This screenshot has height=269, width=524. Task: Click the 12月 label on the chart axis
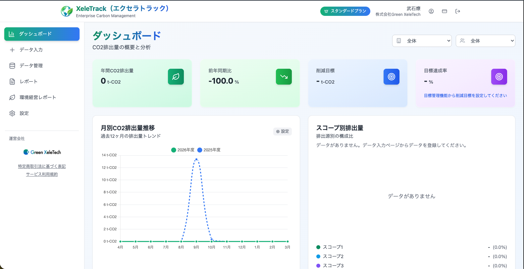click(x=242, y=247)
